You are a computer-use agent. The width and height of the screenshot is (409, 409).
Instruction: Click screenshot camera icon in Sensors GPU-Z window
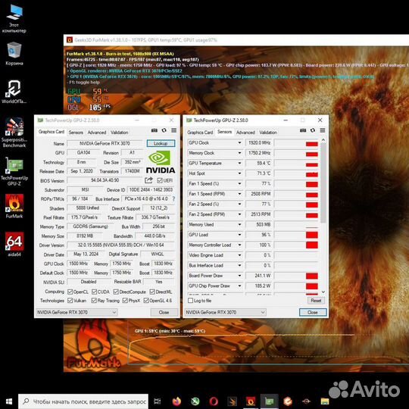click(303, 130)
